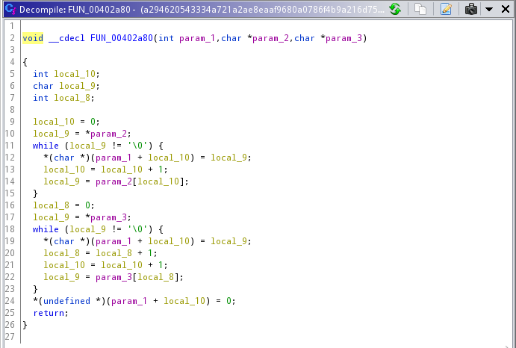
Task: Click the first while keyword on line 11
Action: (x=46, y=146)
